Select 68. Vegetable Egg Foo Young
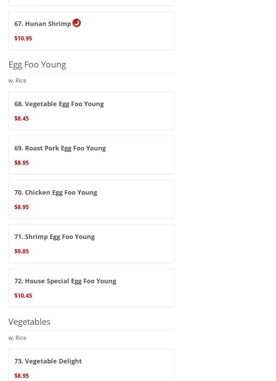 click(59, 104)
